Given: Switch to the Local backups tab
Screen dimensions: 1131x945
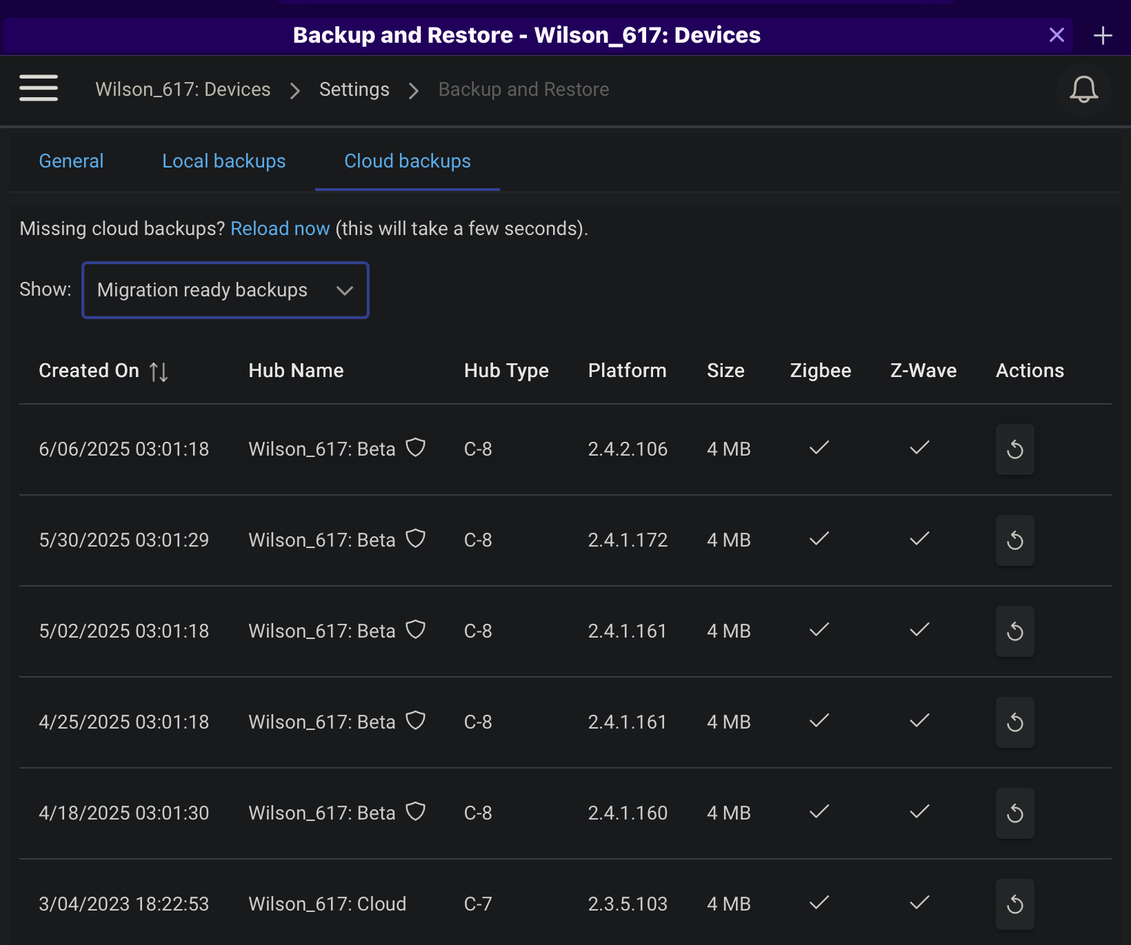Looking at the screenshot, I should pos(223,161).
